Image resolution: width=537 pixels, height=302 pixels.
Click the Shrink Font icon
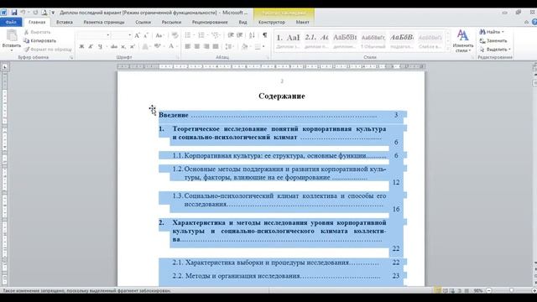click(146, 35)
